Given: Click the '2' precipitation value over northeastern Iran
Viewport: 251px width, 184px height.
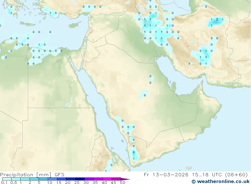Looking at the screenshot, I should click(x=217, y=19).
